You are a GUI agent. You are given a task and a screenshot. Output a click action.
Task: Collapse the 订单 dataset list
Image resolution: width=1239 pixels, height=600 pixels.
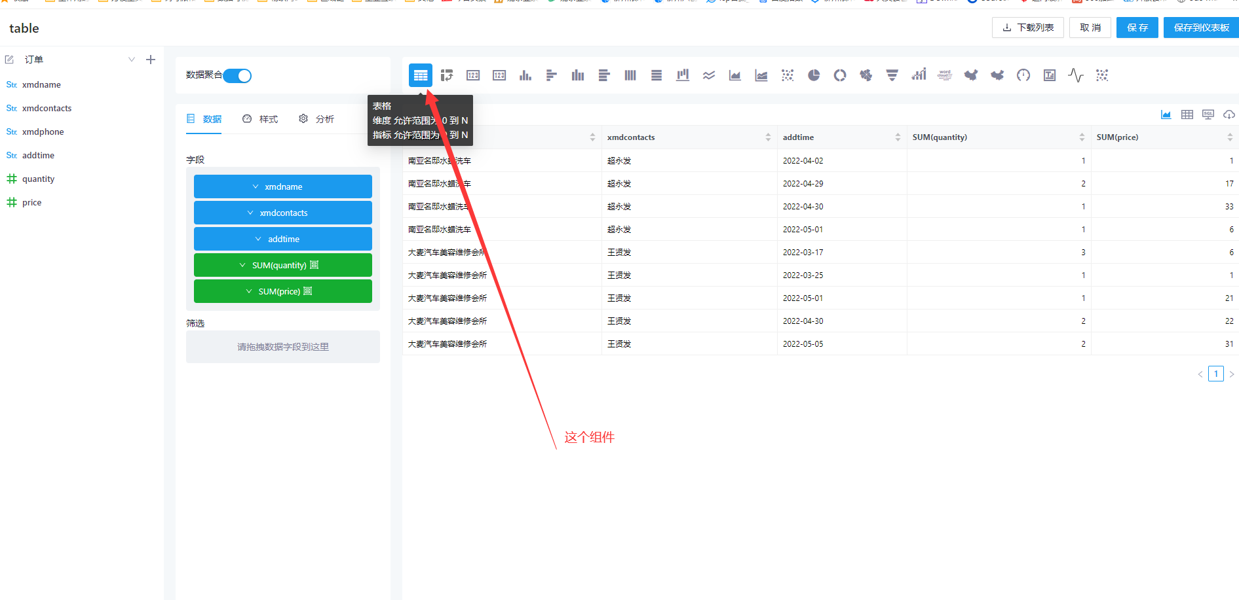(x=131, y=59)
